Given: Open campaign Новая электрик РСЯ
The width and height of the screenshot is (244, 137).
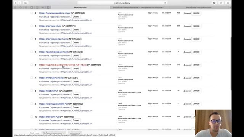Looking at the screenshot, I should pos(49,117).
